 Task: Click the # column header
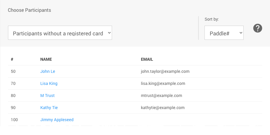(12, 59)
